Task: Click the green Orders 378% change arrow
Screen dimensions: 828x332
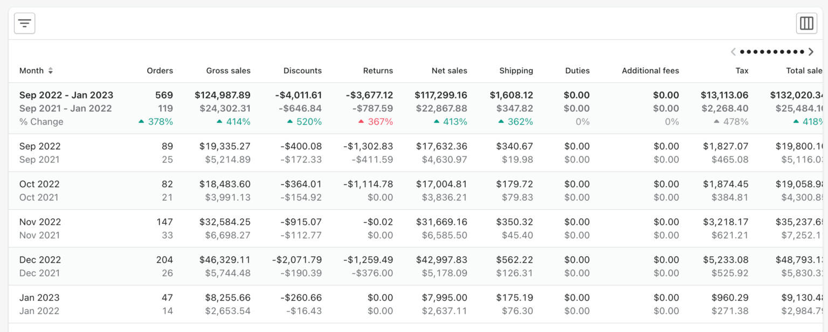Action: (x=141, y=122)
